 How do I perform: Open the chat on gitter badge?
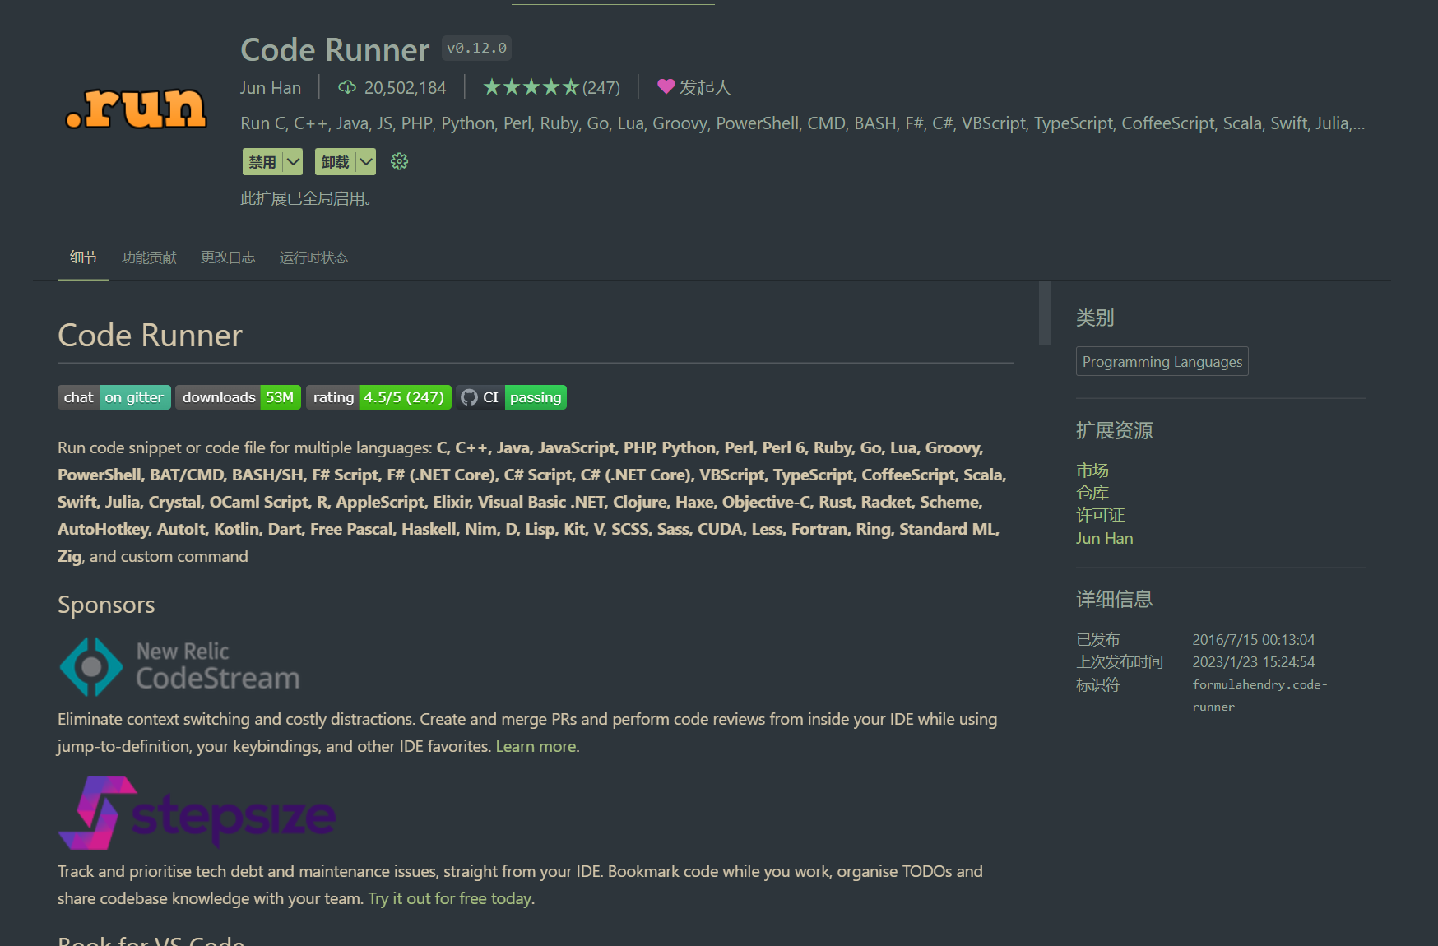(114, 397)
